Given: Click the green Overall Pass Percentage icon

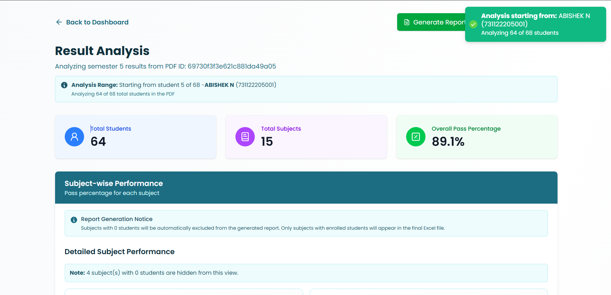Looking at the screenshot, I should (416, 137).
